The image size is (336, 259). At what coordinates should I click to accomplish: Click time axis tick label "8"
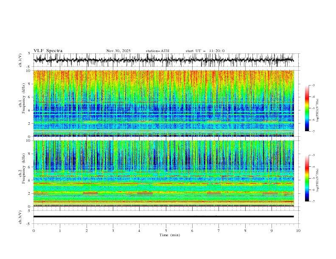[245, 231]
